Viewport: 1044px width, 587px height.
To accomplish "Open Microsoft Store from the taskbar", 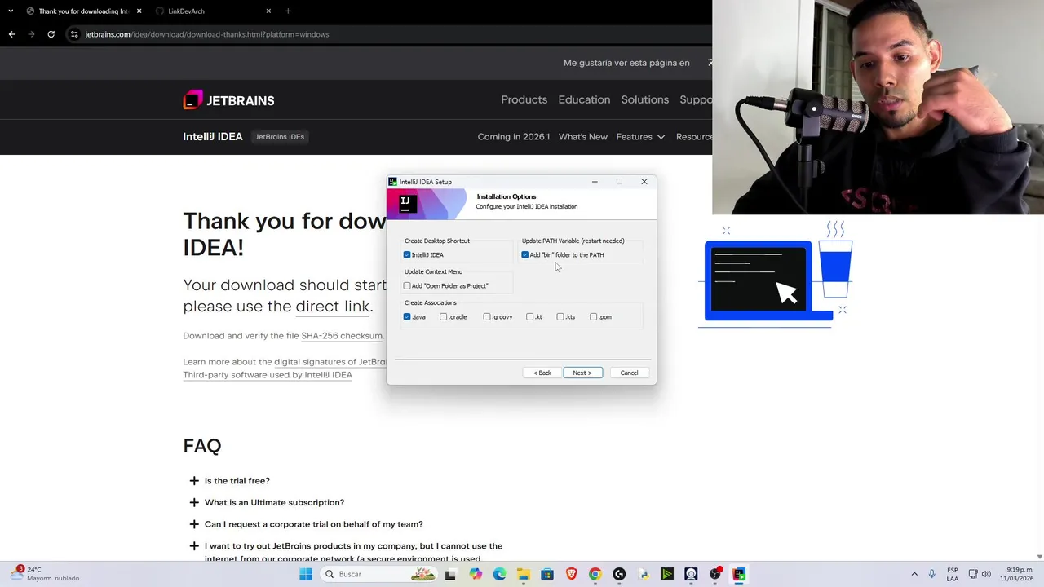I will tap(547, 575).
